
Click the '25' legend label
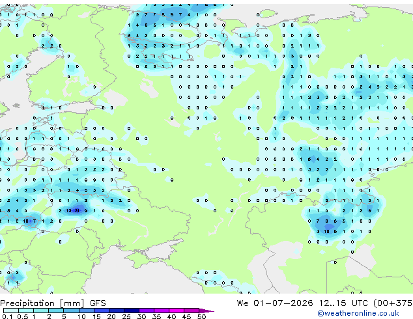126,316
